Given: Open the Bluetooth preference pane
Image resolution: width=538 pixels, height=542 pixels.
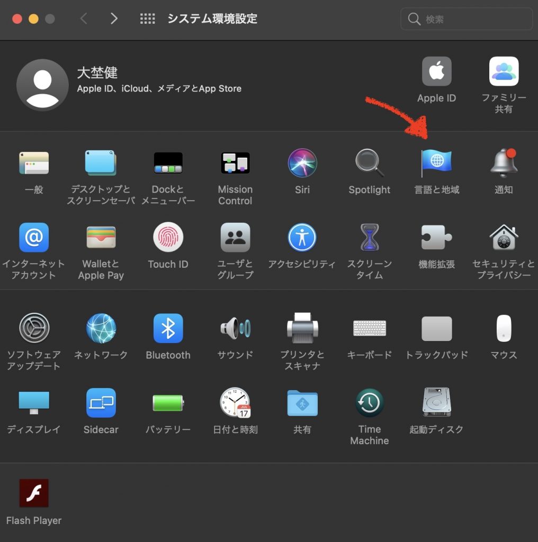Looking at the screenshot, I should click(x=168, y=328).
